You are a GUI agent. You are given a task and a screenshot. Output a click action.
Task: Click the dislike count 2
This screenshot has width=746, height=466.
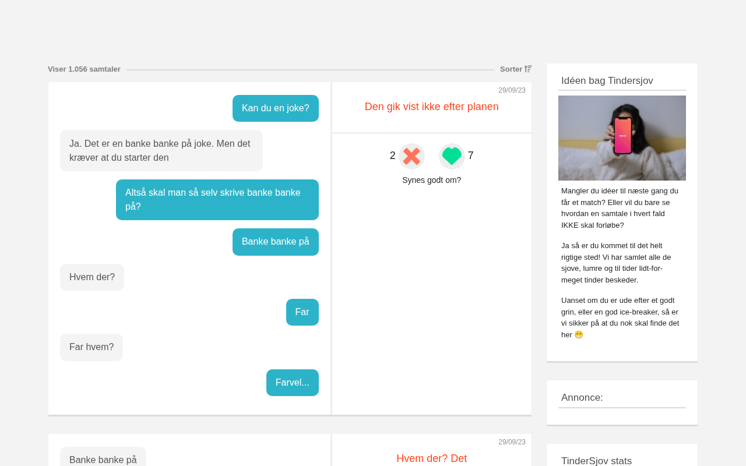pos(393,156)
